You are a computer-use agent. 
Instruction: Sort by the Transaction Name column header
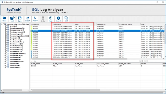[129, 24]
